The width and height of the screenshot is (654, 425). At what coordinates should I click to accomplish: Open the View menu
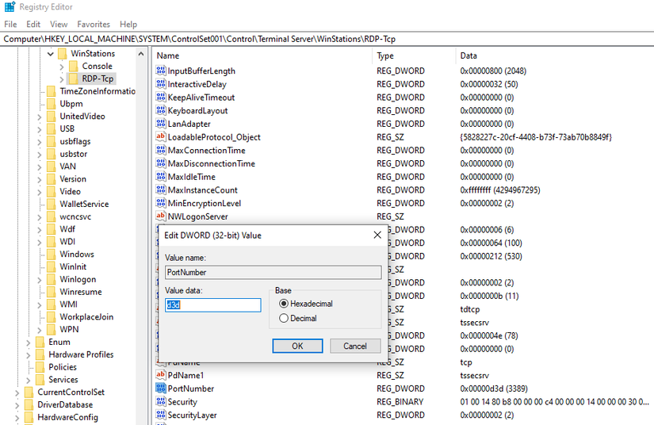pos(59,25)
